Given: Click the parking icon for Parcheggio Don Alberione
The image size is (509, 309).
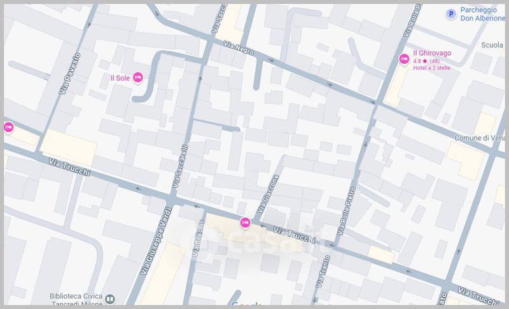Looking at the screenshot, I should click(x=450, y=13).
